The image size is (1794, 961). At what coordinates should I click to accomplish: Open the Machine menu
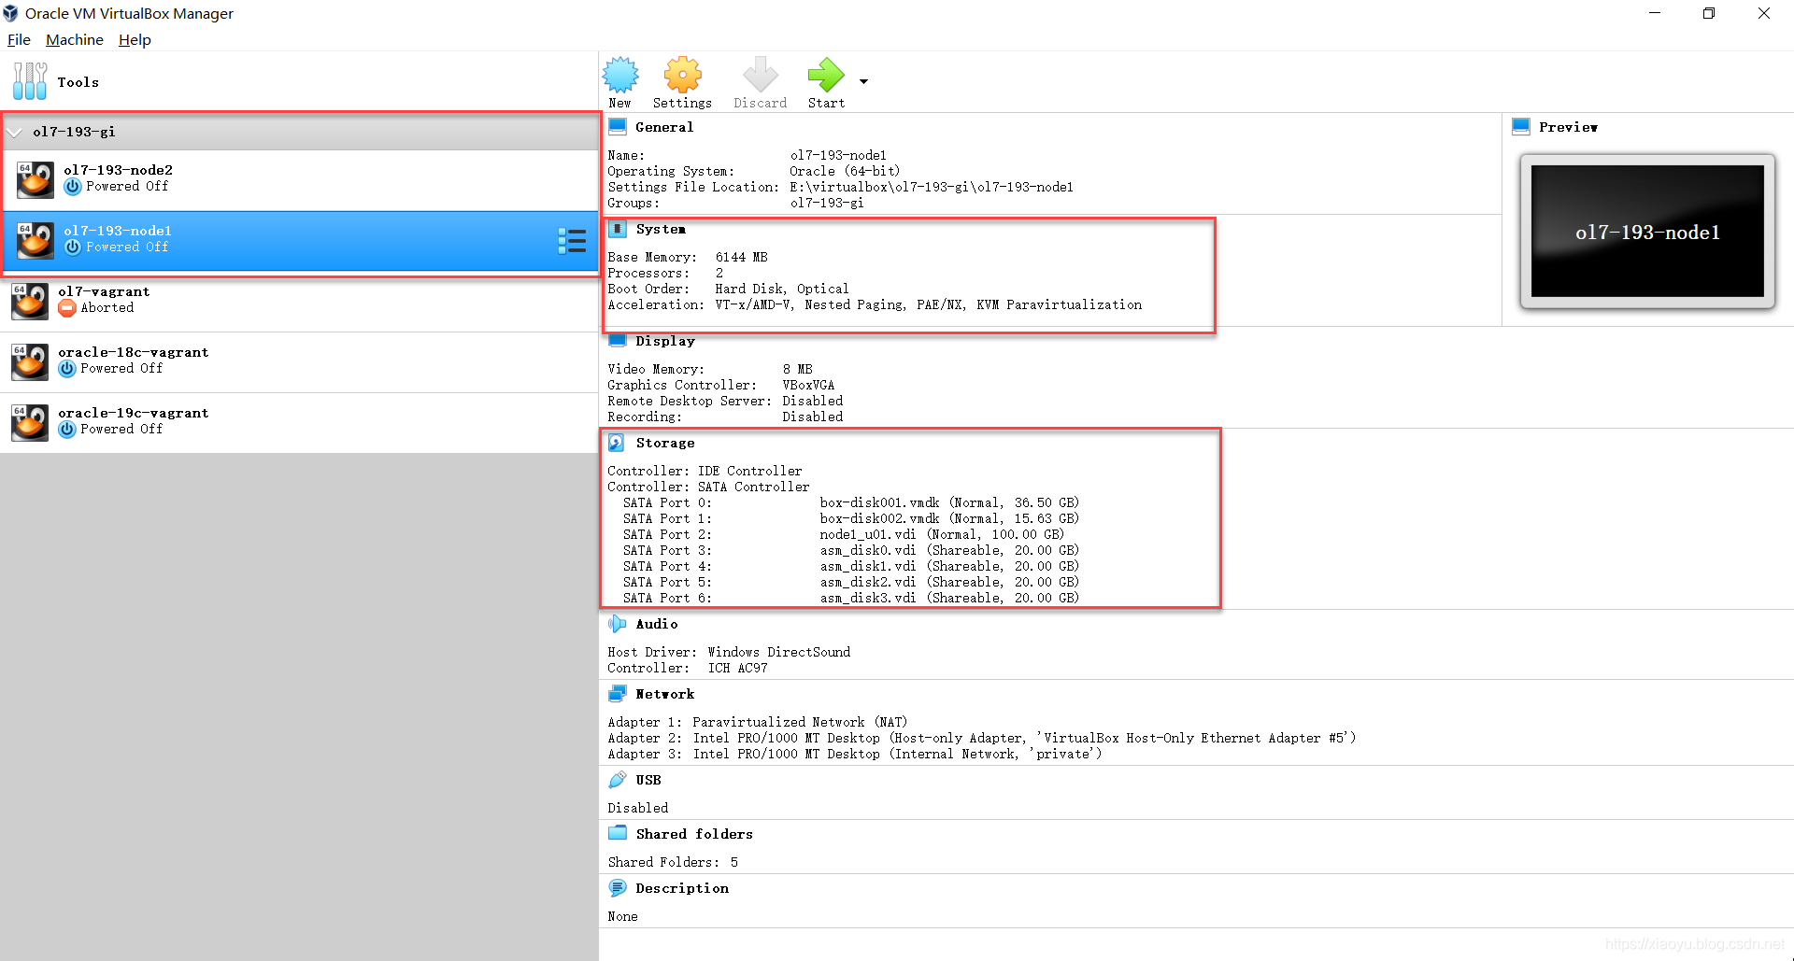[x=75, y=39]
